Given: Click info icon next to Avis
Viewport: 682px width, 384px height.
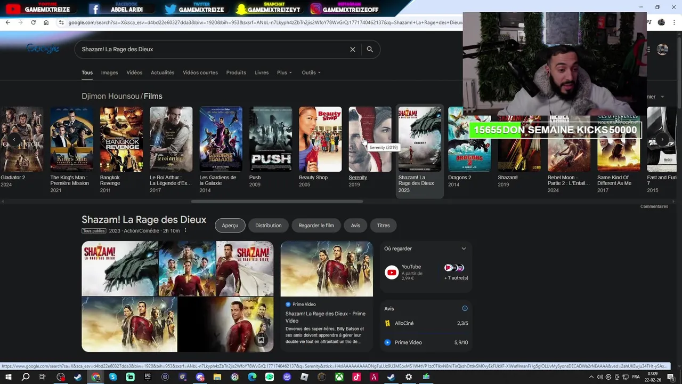Looking at the screenshot, I should pos(465,308).
